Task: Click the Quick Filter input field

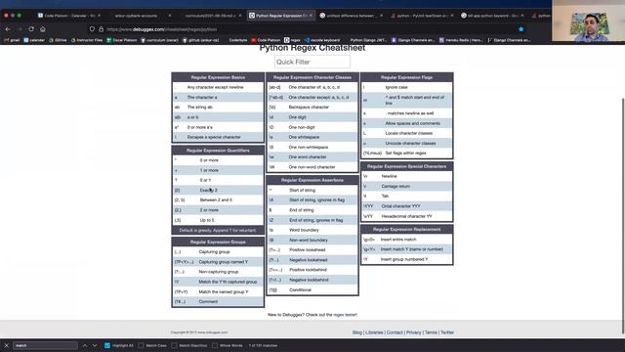Action: (x=312, y=62)
